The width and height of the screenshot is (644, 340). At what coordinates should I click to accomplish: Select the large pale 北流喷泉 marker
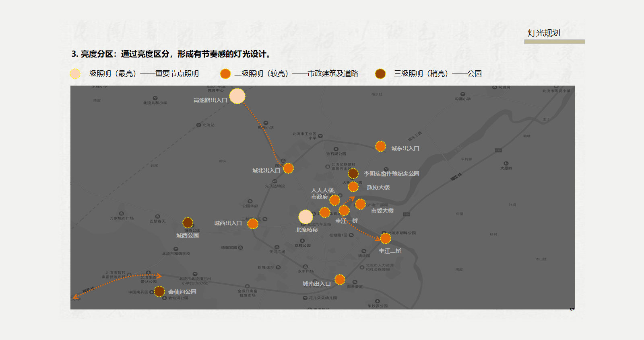click(305, 217)
